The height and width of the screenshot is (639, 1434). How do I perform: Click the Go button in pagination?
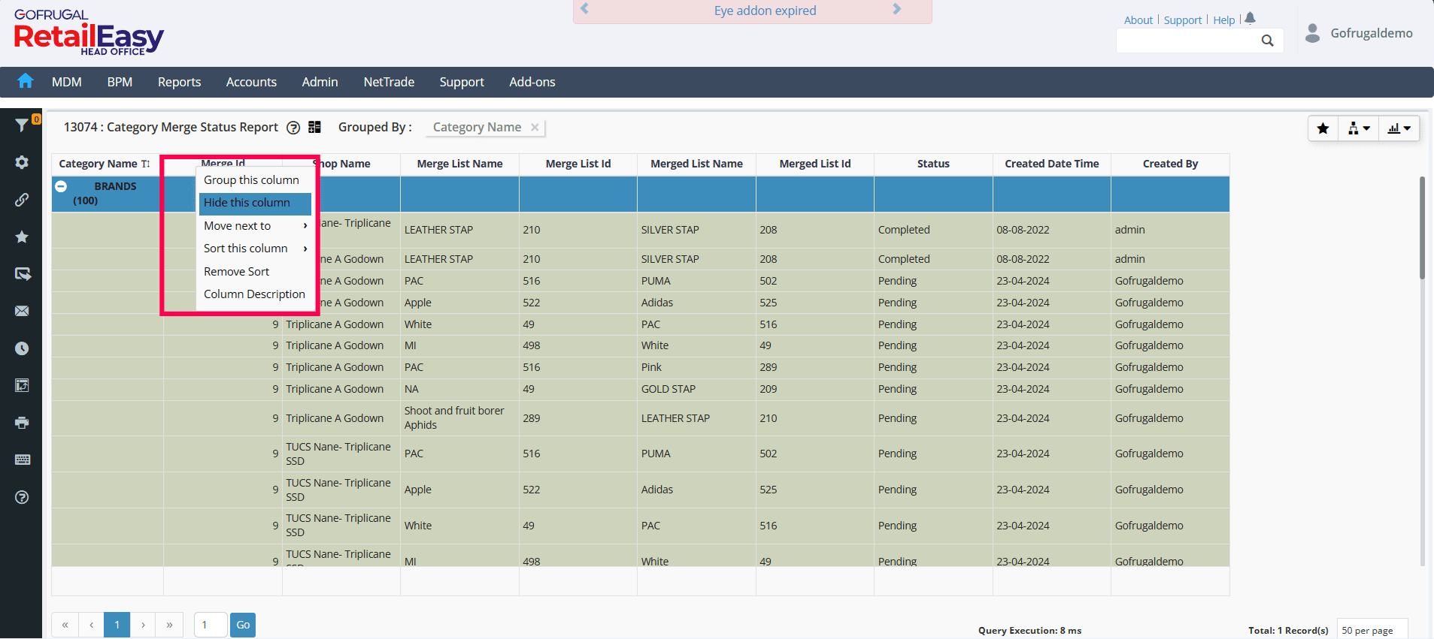pos(243,625)
